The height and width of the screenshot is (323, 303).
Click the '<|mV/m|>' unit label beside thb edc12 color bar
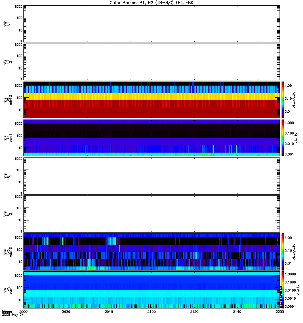294,100
